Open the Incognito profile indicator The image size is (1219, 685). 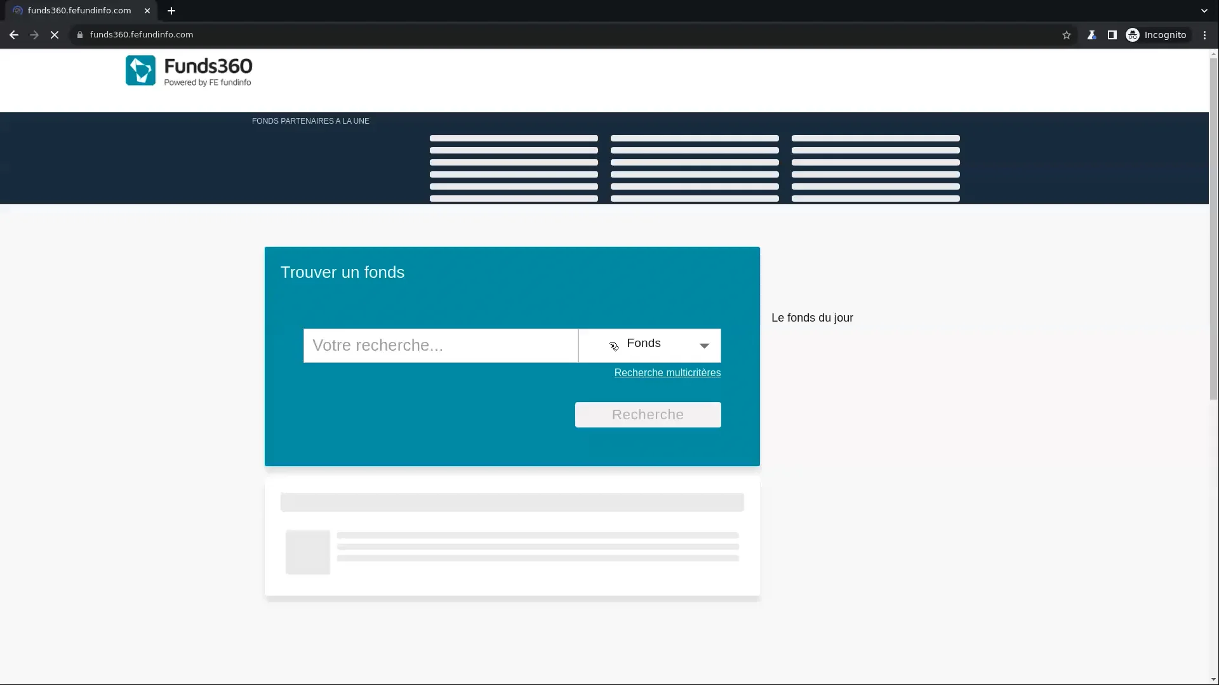[x=1156, y=35]
